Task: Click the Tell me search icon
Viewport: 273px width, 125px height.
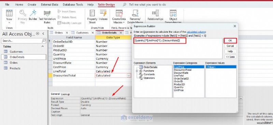Action: point(125,5)
